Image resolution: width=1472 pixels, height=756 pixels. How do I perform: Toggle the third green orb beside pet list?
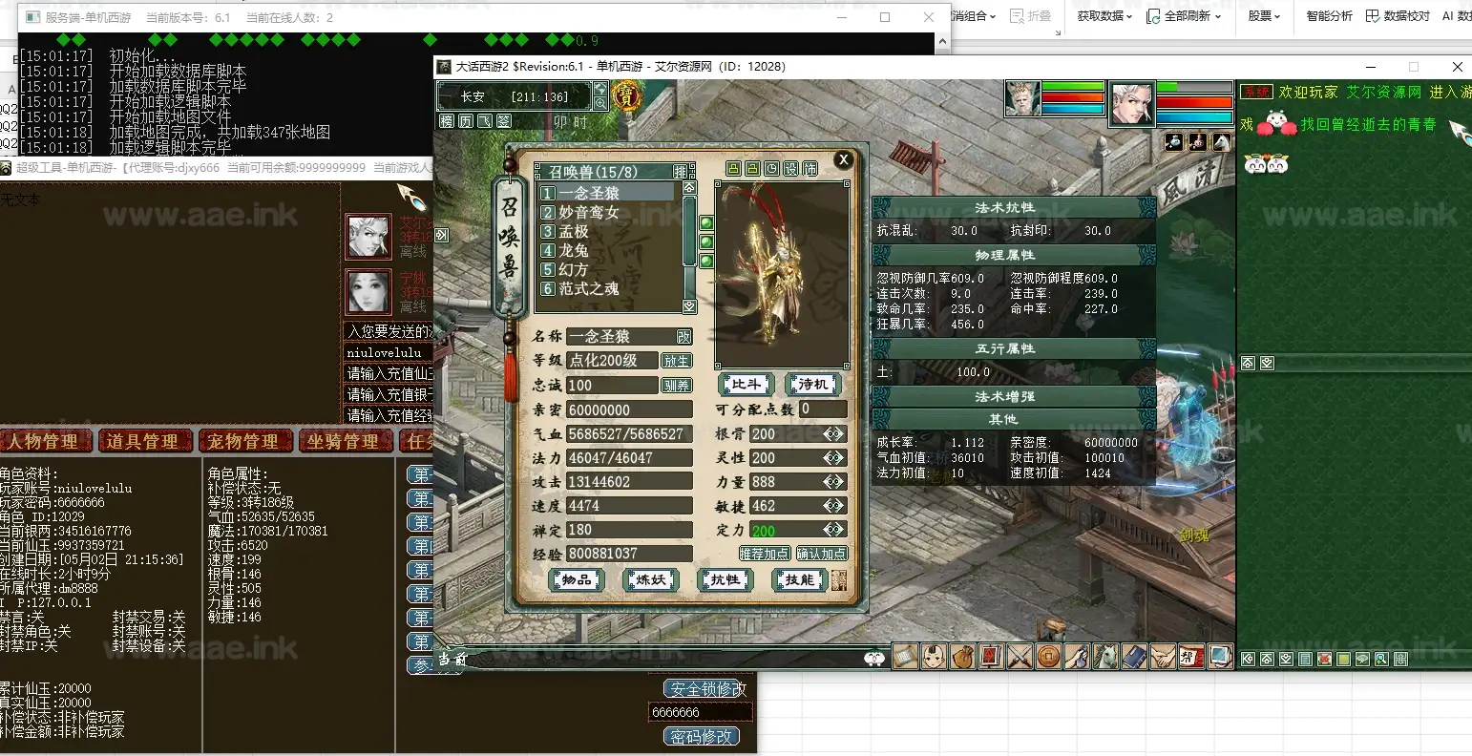[706, 260]
